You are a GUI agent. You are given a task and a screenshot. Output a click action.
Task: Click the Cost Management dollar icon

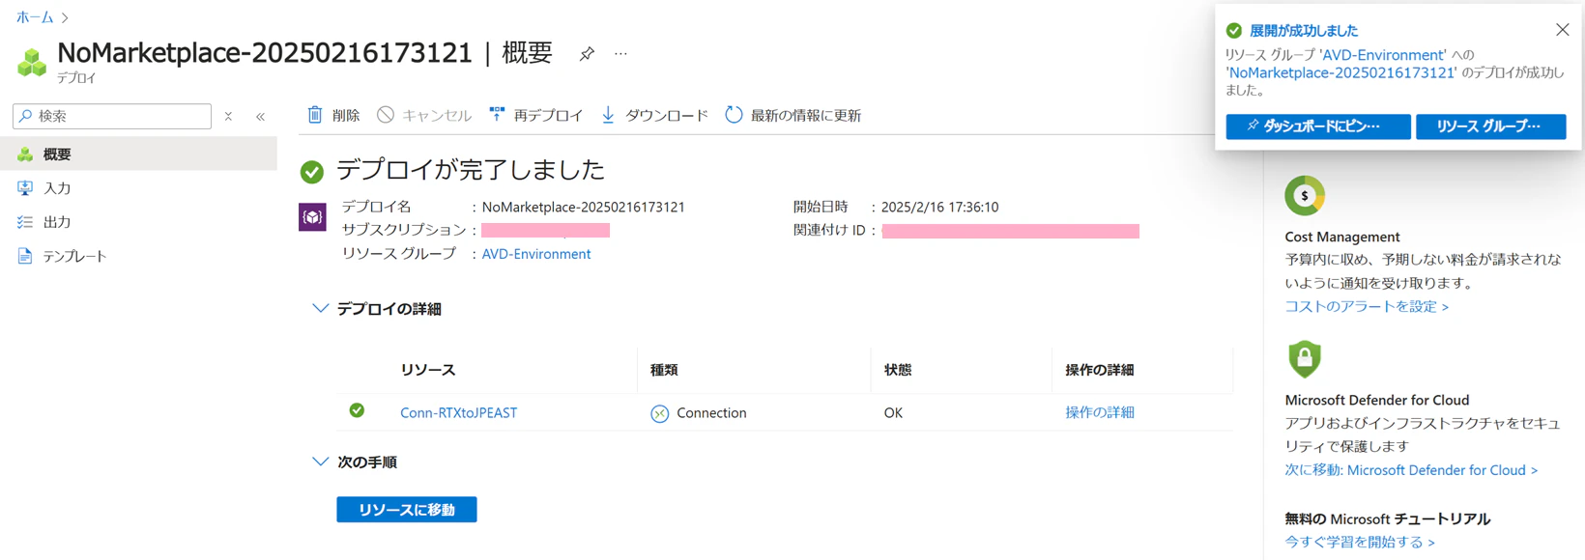[x=1305, y=196]
